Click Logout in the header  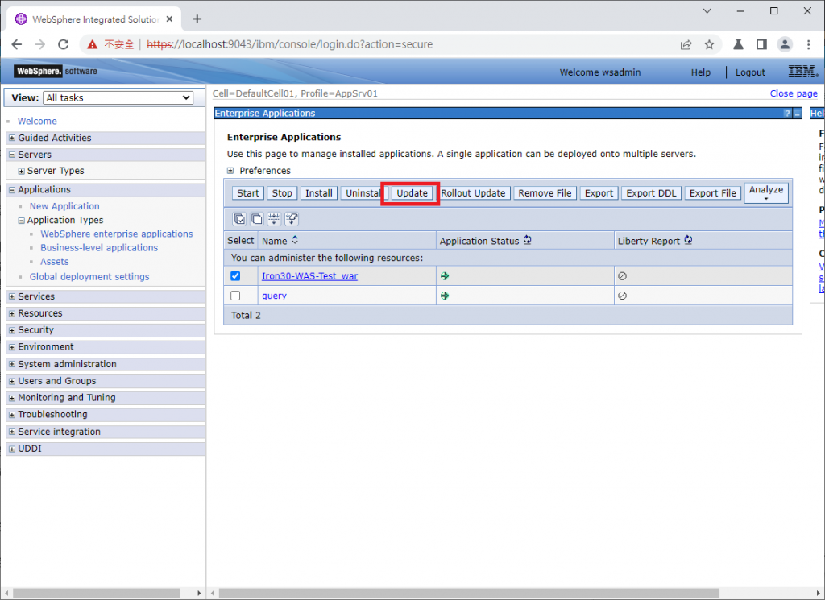click(x=750, y=72)
